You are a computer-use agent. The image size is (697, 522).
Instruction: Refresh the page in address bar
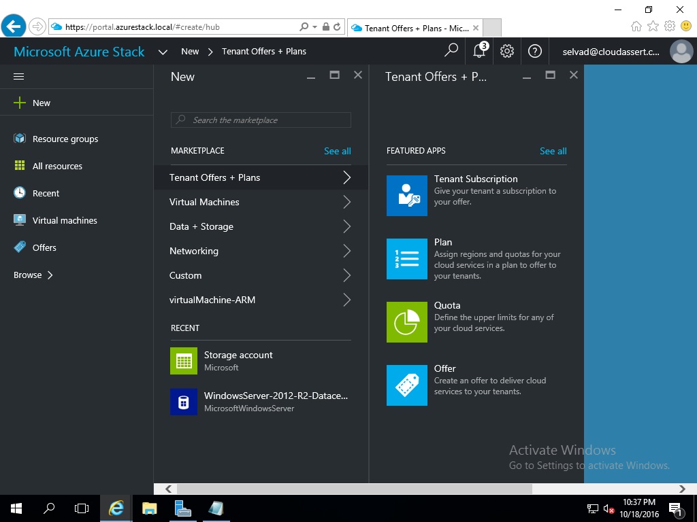click(337, 27)
